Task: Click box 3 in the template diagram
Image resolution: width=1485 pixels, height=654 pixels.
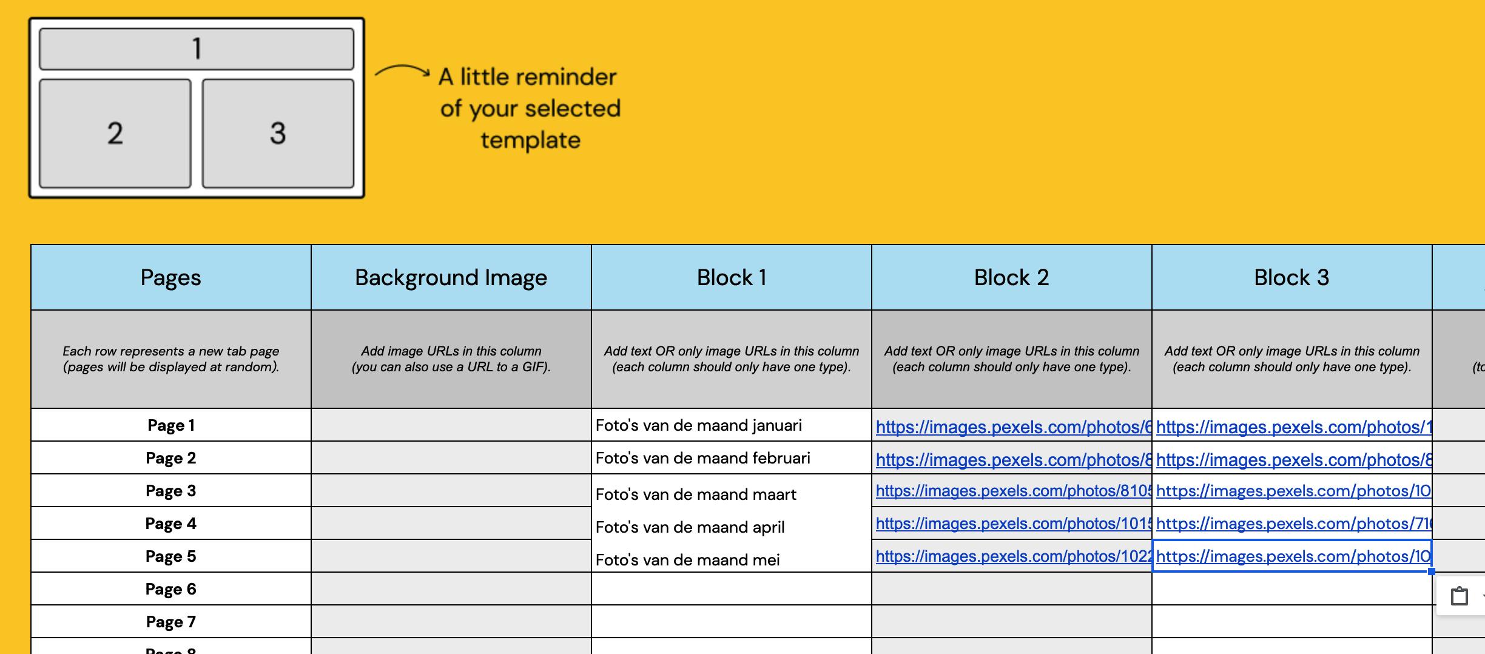Action: click(x=278, y=133)
